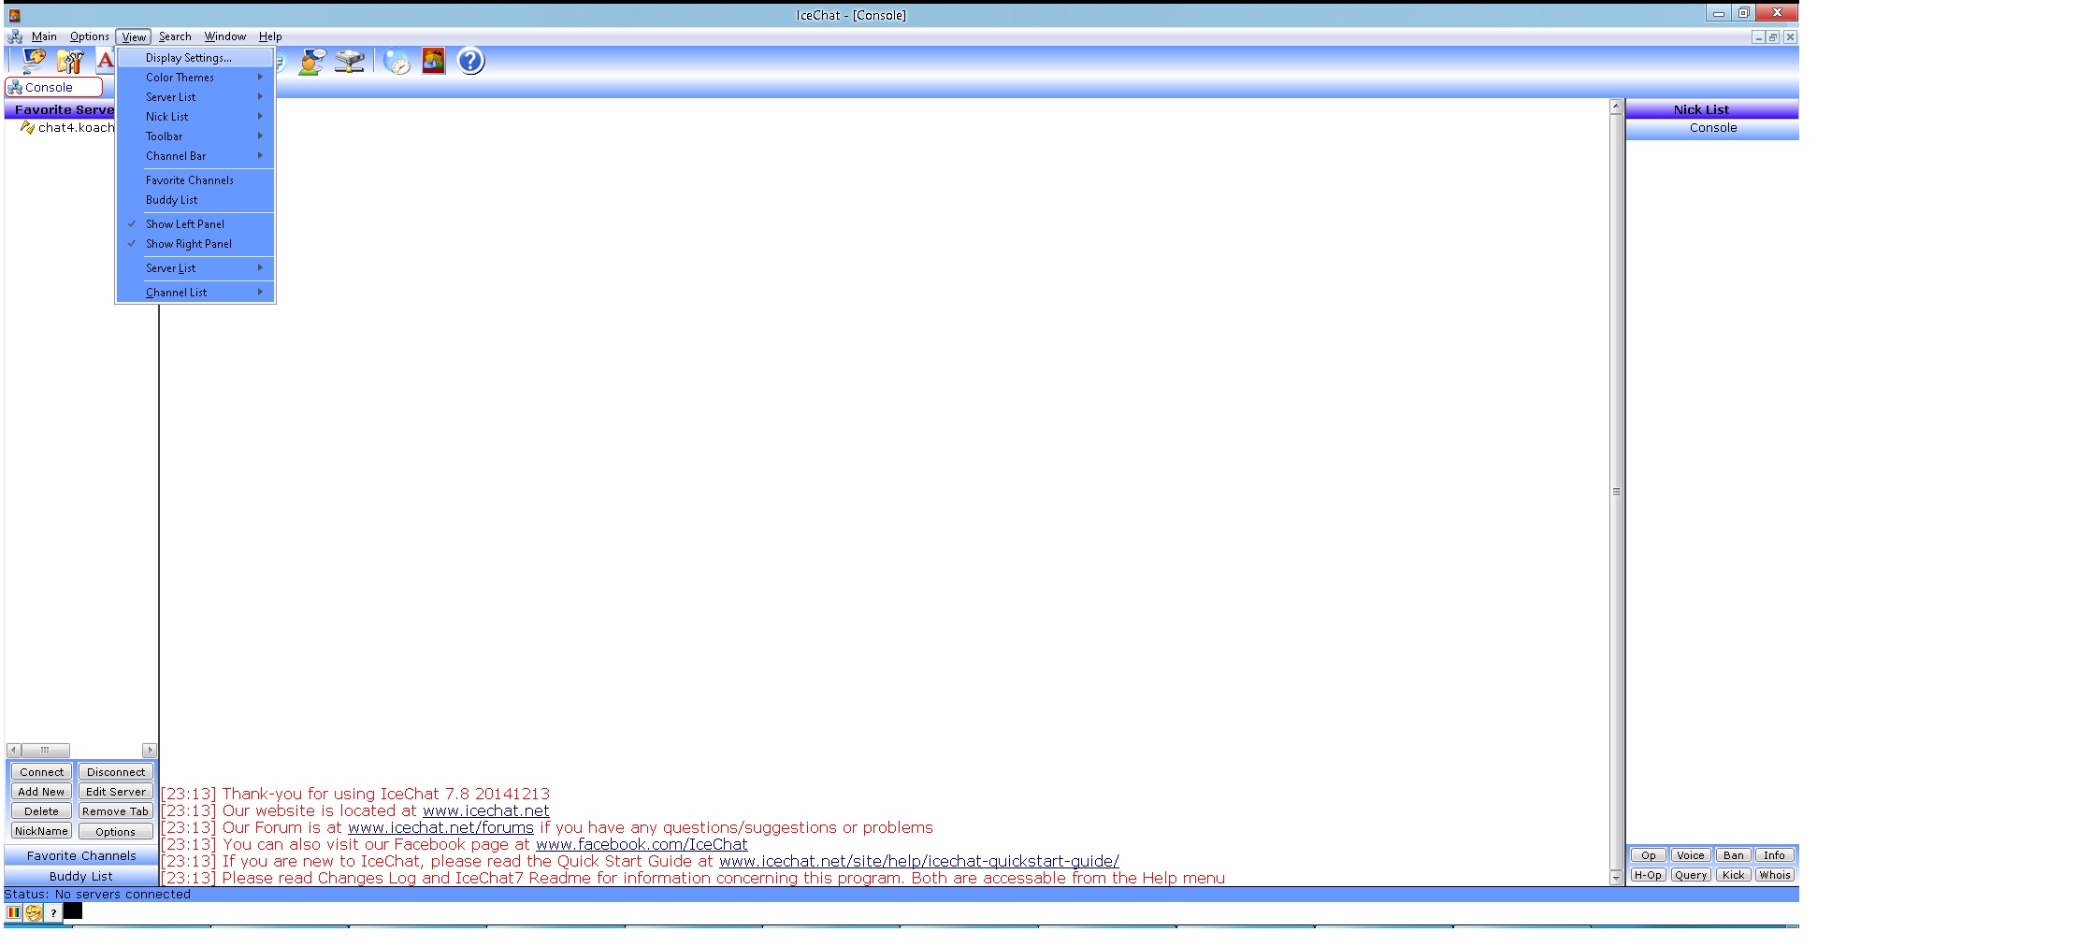Image resolution: width=2077 pixels, height=946 pixels.
Task: Click the IceChat title bar app icon
Action: click(x=14, y=15)
